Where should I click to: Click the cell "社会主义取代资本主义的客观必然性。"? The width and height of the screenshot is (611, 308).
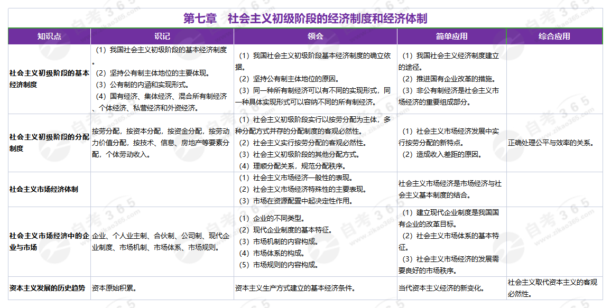point(552,288)
